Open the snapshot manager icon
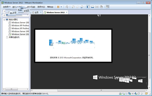This screenshot has width=152, height=96. click(x=82, y=7)
